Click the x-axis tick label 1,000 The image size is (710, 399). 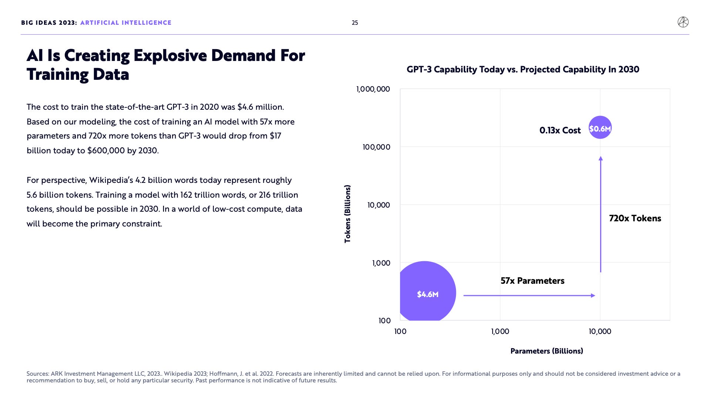500,331
